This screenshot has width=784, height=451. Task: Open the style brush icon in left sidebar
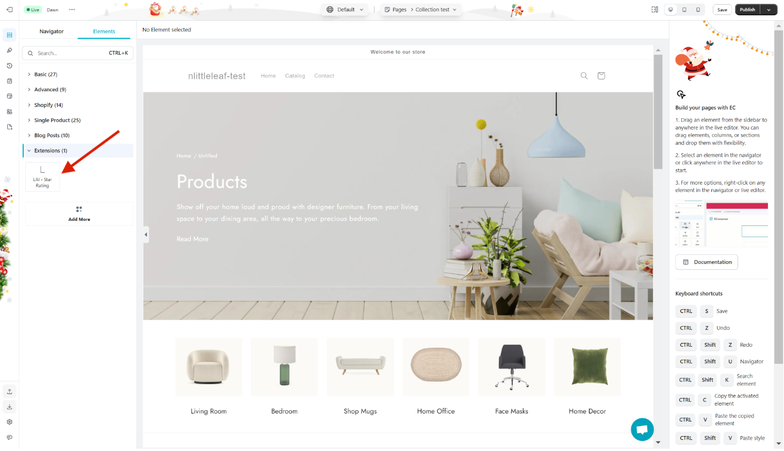[9, 51]
